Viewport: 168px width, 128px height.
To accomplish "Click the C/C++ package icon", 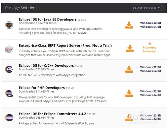I will (x=9, y=69).
